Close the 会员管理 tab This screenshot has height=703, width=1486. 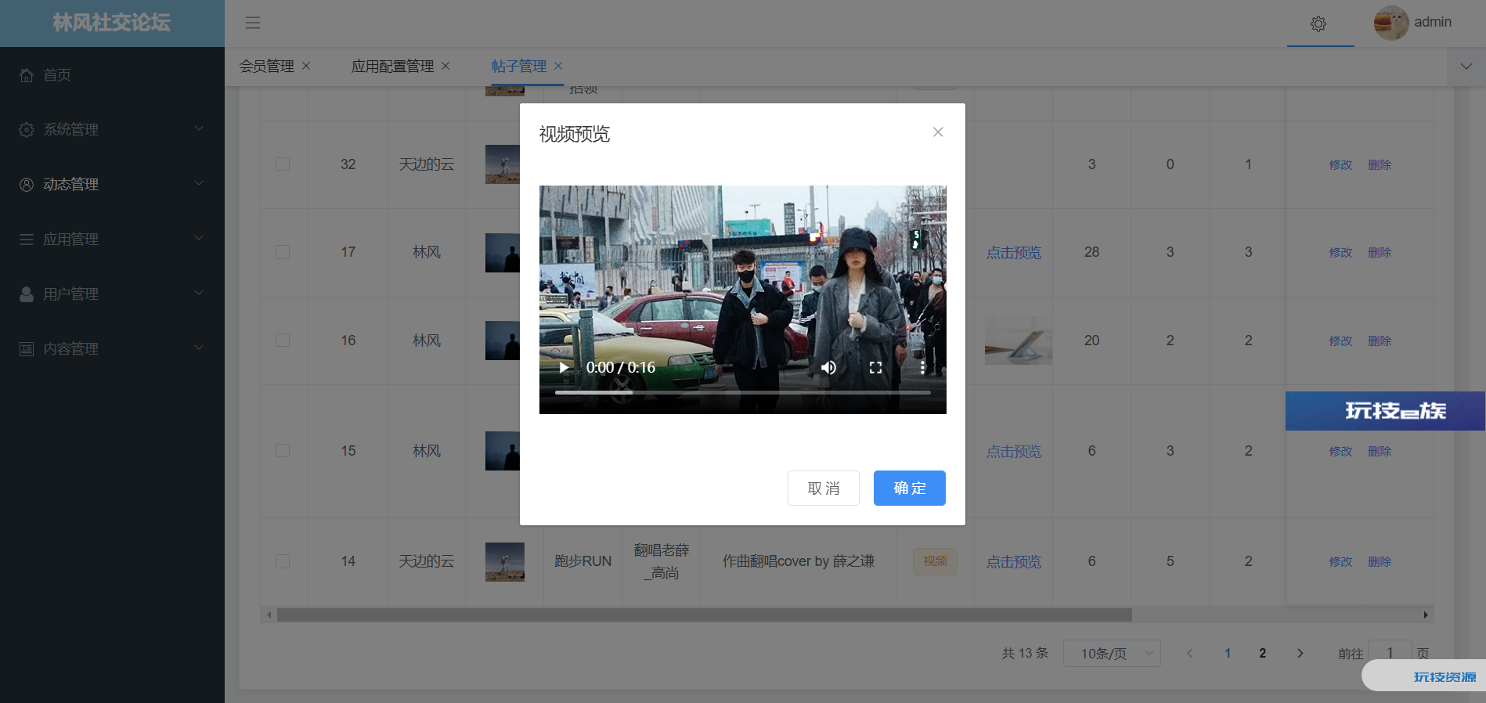coord(306,66)
